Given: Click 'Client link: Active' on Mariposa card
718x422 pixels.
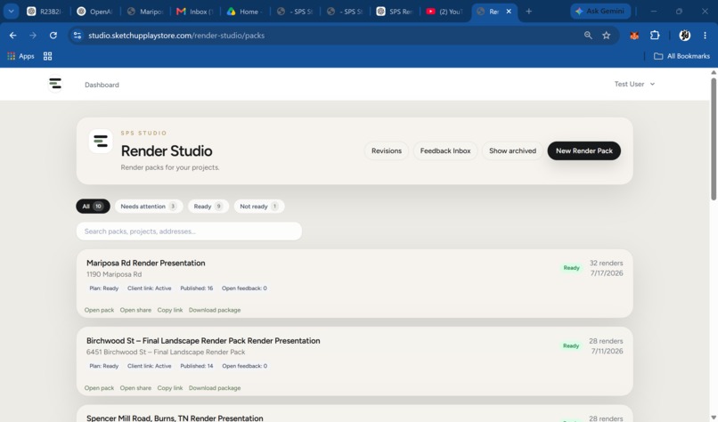Looking at the screenshot, I should point(150,288).
